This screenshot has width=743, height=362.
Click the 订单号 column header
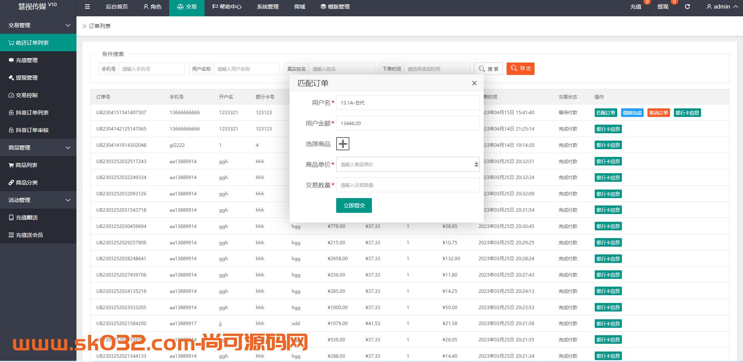click(103, 97)
